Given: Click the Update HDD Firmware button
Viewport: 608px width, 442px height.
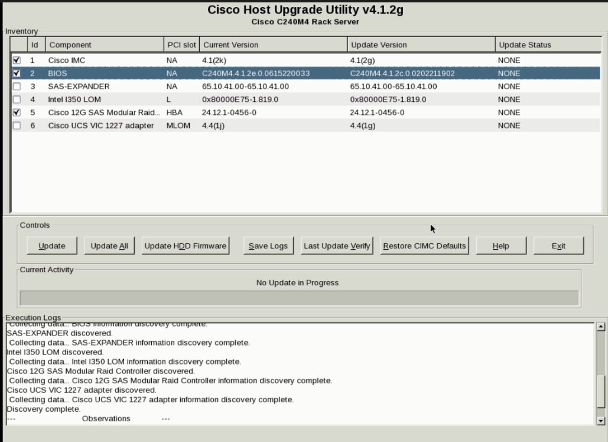Looking at the screenshot, I should (186, 246).
